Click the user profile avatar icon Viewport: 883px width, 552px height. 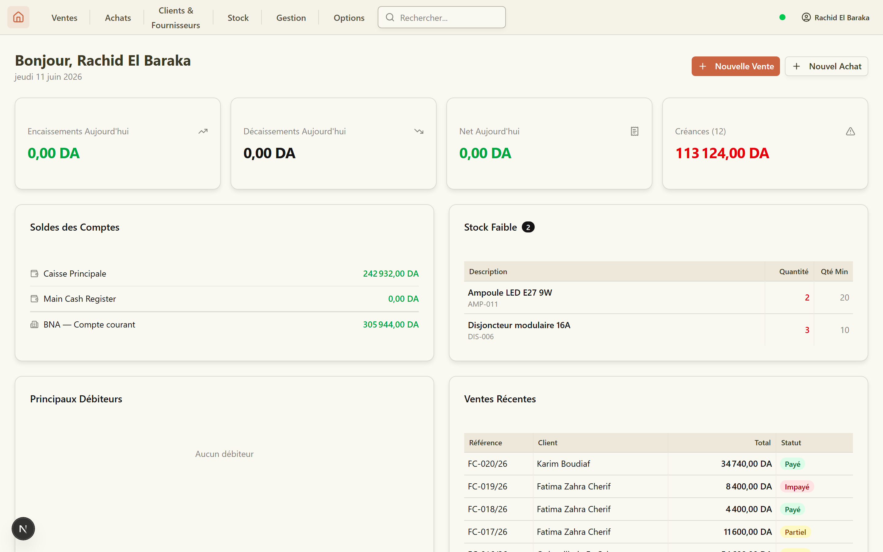pos(806,17)
